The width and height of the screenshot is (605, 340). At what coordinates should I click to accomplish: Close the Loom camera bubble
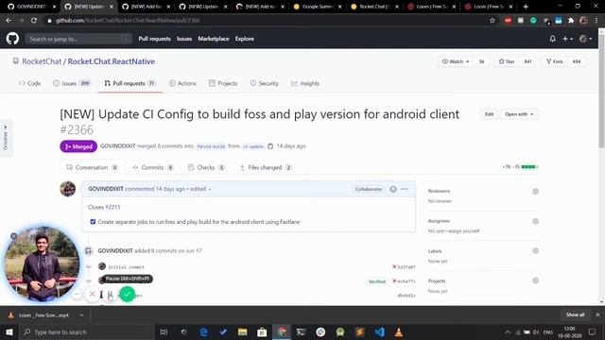point(13,236)
